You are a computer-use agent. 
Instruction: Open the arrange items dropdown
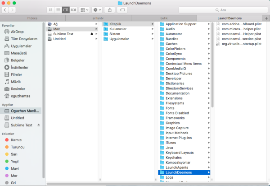85,10
